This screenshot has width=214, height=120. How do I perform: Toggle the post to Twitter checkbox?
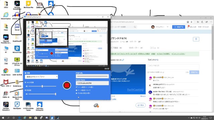(148, 72)
